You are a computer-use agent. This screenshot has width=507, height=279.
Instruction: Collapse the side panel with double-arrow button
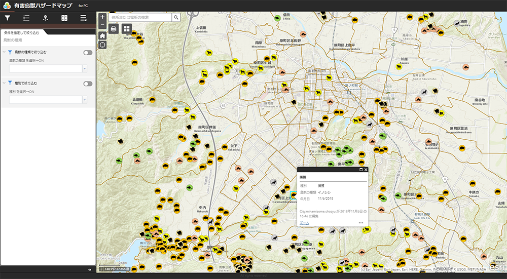[90, 269]
